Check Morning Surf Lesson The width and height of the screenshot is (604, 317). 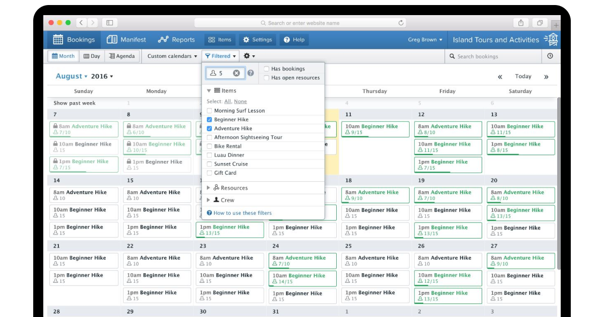[x=209, y=111]
